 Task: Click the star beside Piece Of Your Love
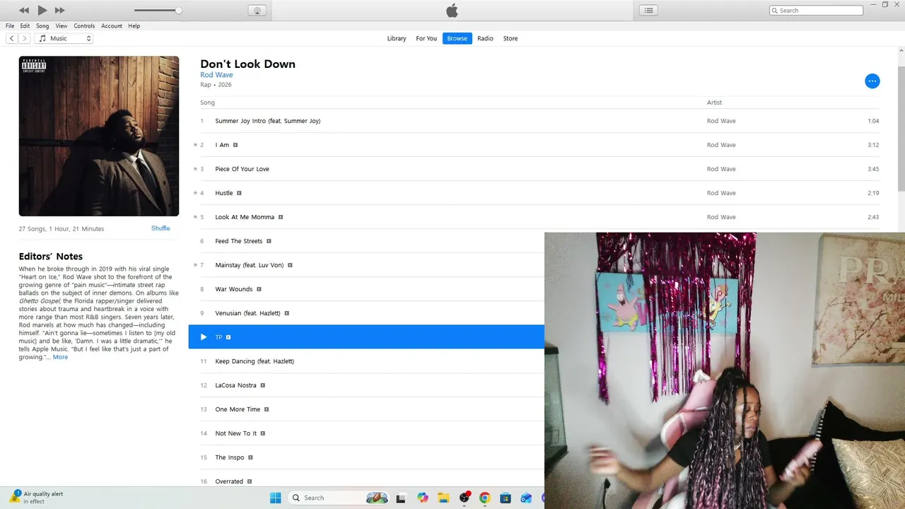195,169
